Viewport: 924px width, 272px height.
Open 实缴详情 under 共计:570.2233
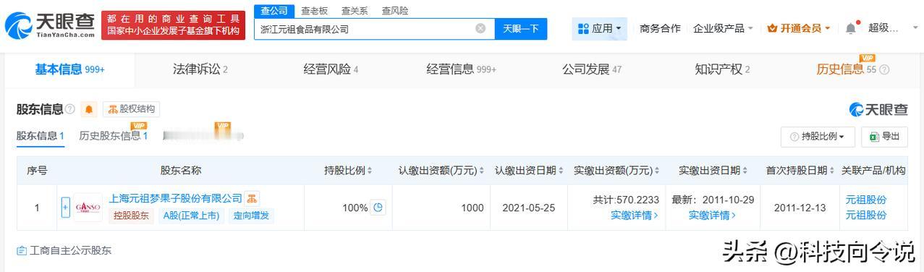coord(634,216)
